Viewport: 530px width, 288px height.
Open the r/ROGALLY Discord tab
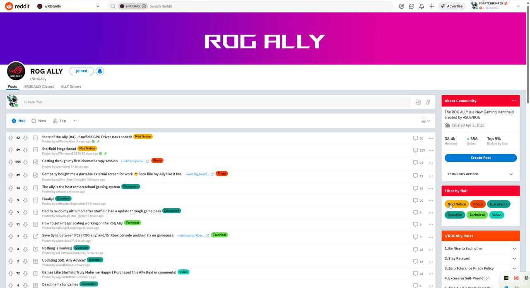39,86
